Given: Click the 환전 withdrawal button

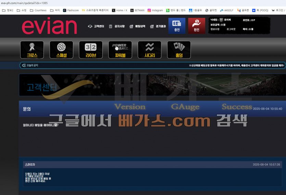Looking at the screenshot, I should tap(197, 26).
